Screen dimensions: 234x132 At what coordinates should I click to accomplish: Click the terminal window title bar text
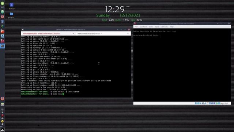(x=71, y=30)
